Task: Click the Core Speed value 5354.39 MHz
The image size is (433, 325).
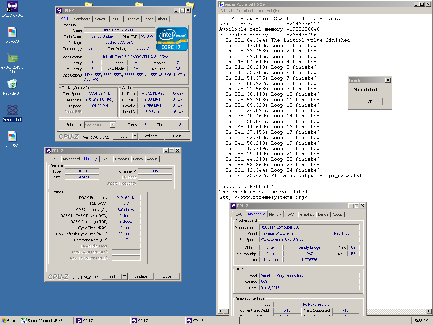Action: click(100, 93)
